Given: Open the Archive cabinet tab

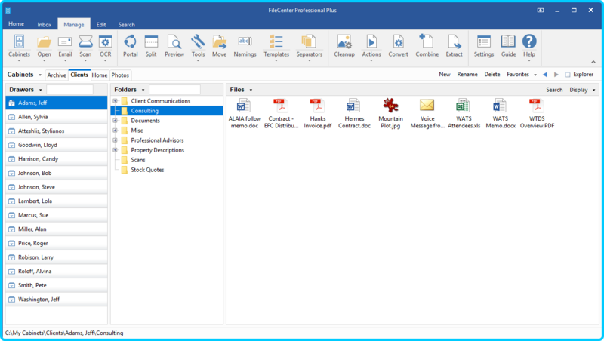Looking at the screenshot, I should click(x=57, y=75).
